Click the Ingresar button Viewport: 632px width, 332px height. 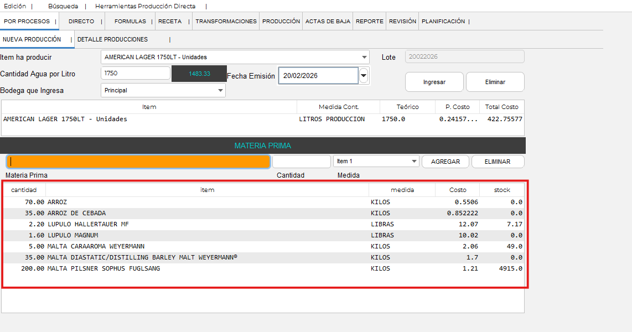(434, 82)
